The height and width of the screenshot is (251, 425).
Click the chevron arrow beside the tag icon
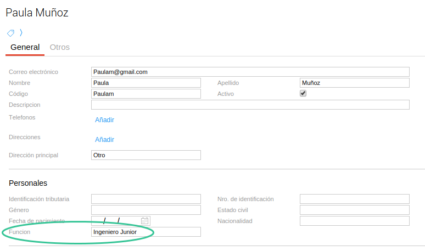pyautogui.click(x=21, y=33)
